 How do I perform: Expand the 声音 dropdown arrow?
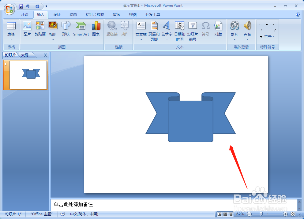(247, 39)
